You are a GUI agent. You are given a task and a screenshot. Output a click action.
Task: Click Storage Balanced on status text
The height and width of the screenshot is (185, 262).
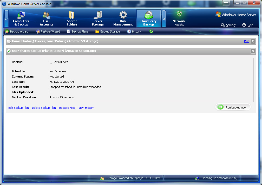point(134,178)
